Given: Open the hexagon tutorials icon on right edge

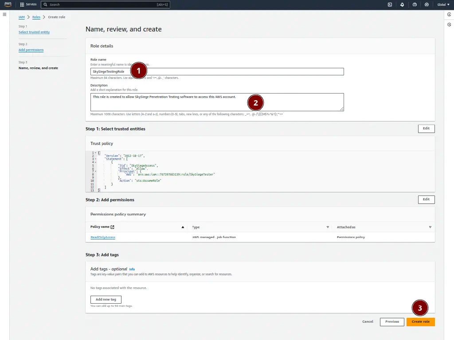Looking at the screenshot, I should coord(449,25).
